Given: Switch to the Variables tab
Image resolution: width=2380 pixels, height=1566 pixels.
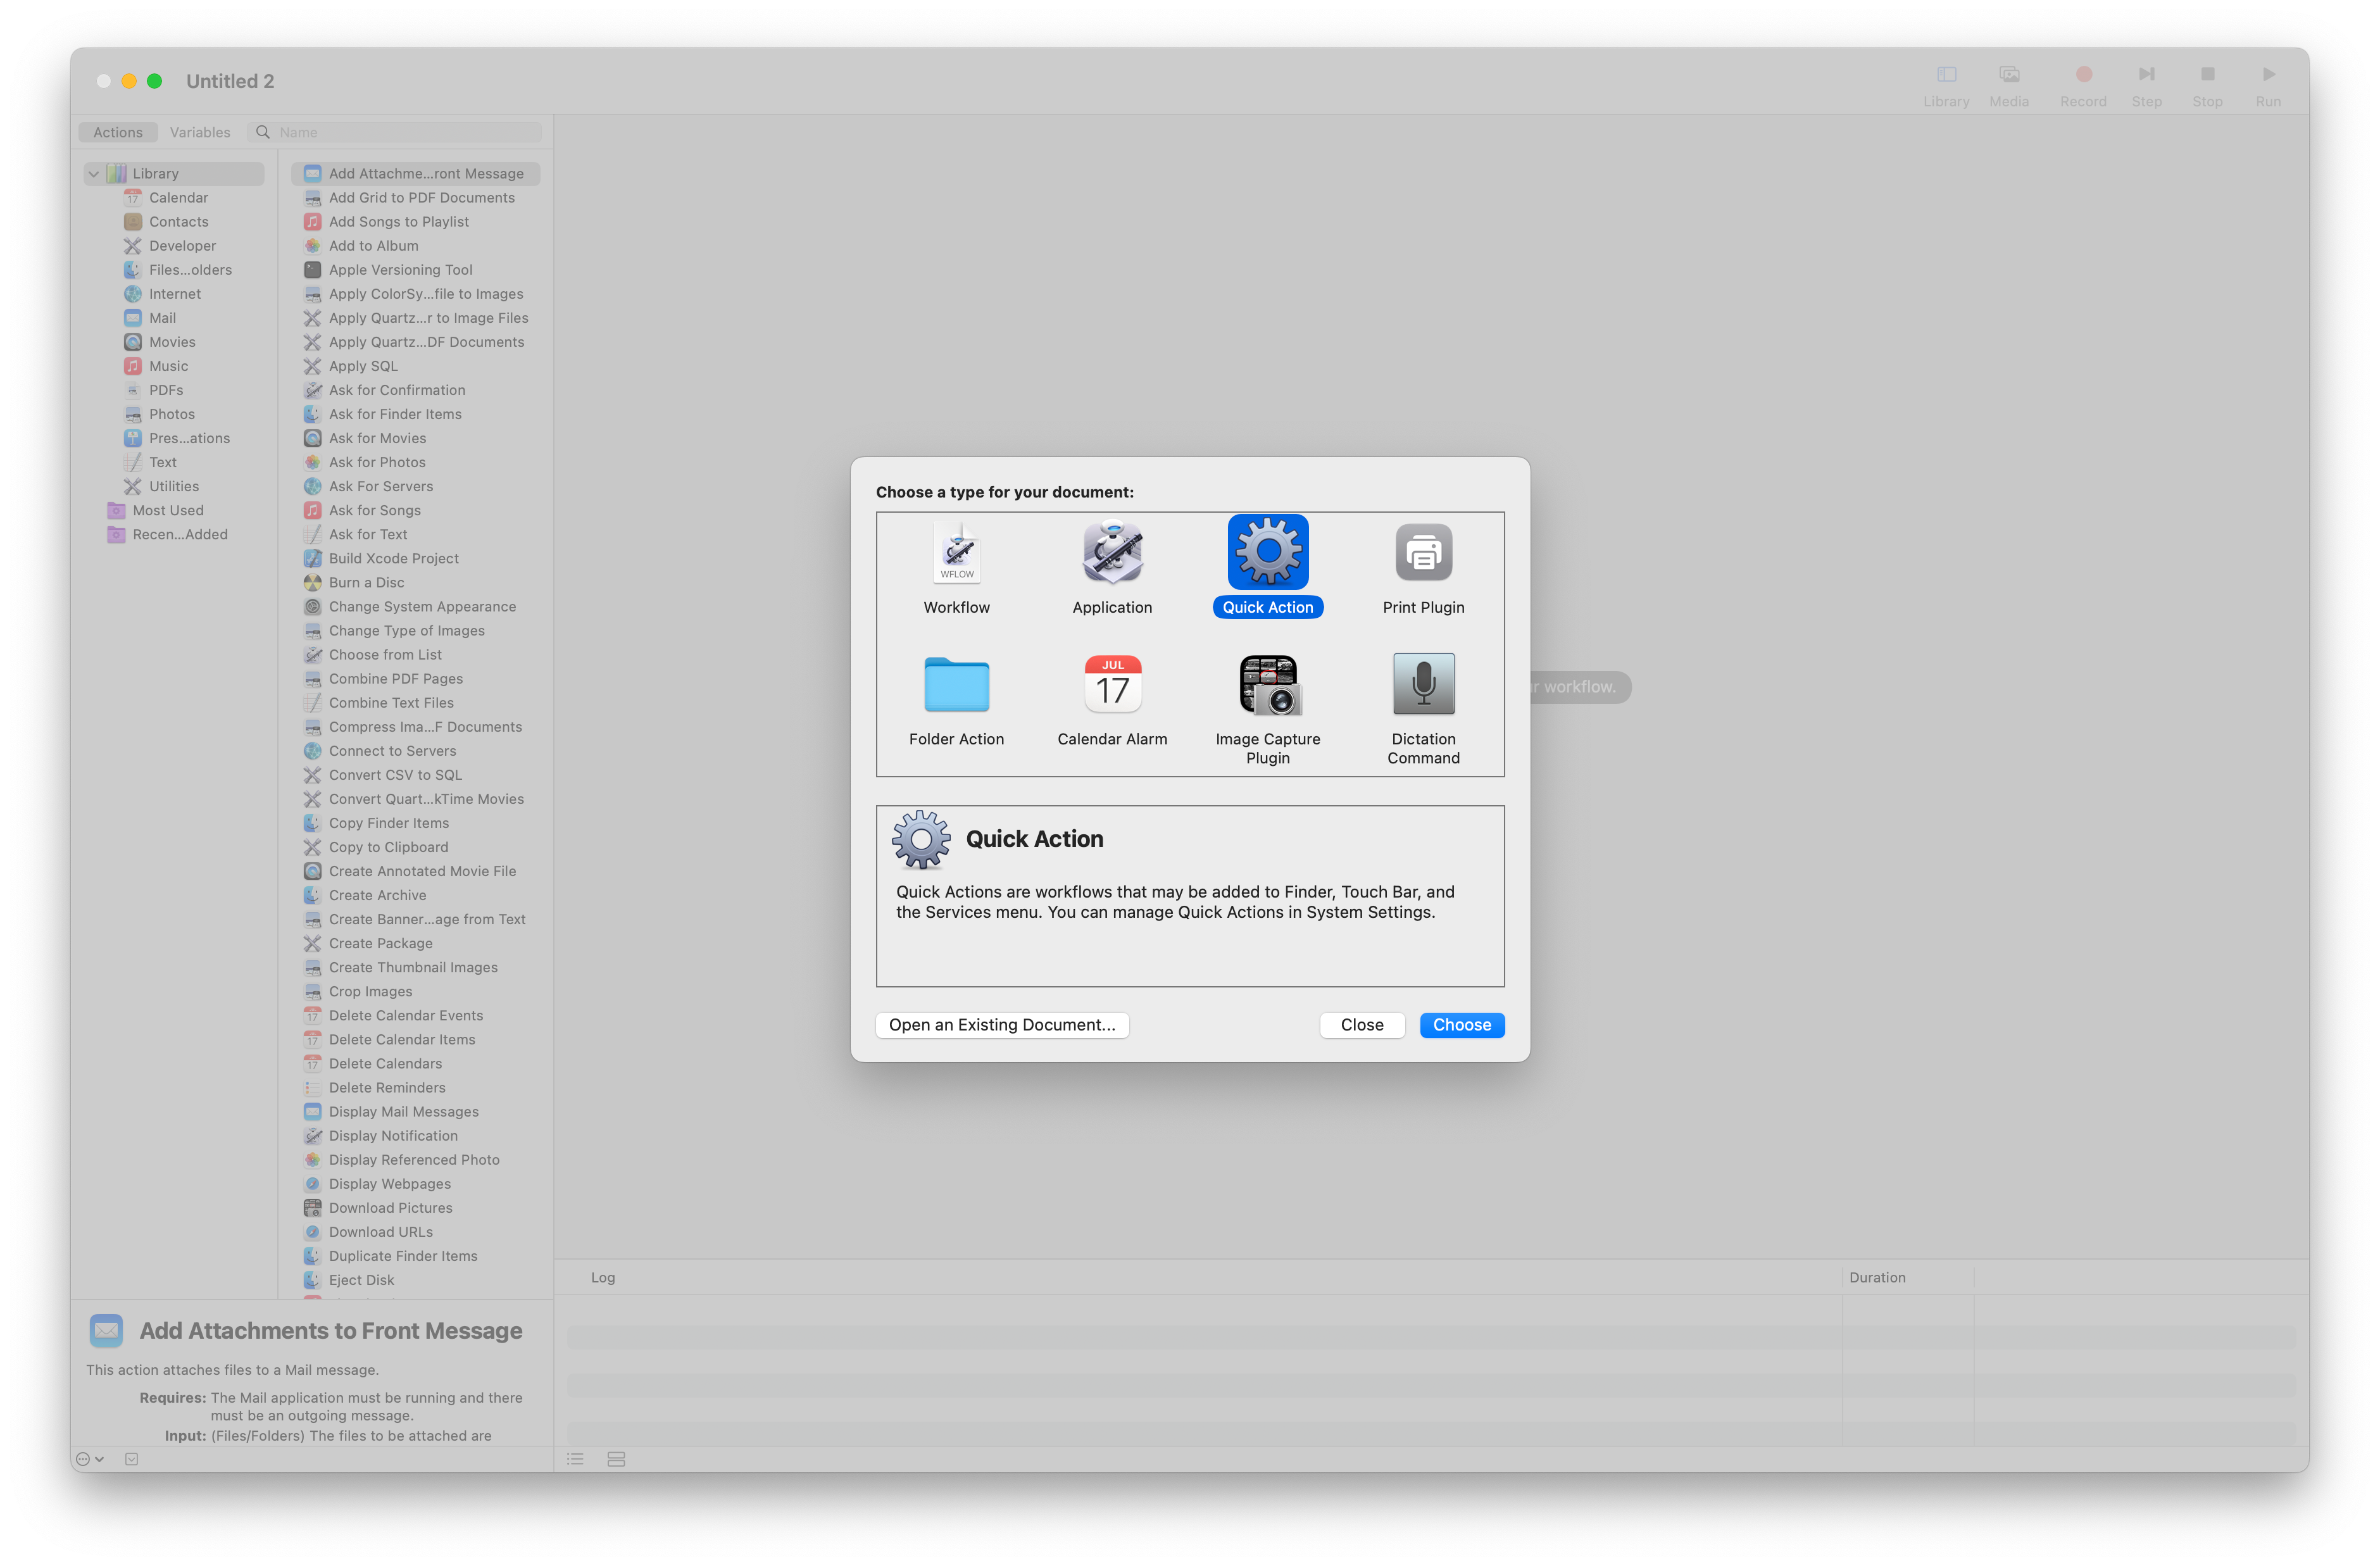Looking at the screenshot, I should point(200,132).
